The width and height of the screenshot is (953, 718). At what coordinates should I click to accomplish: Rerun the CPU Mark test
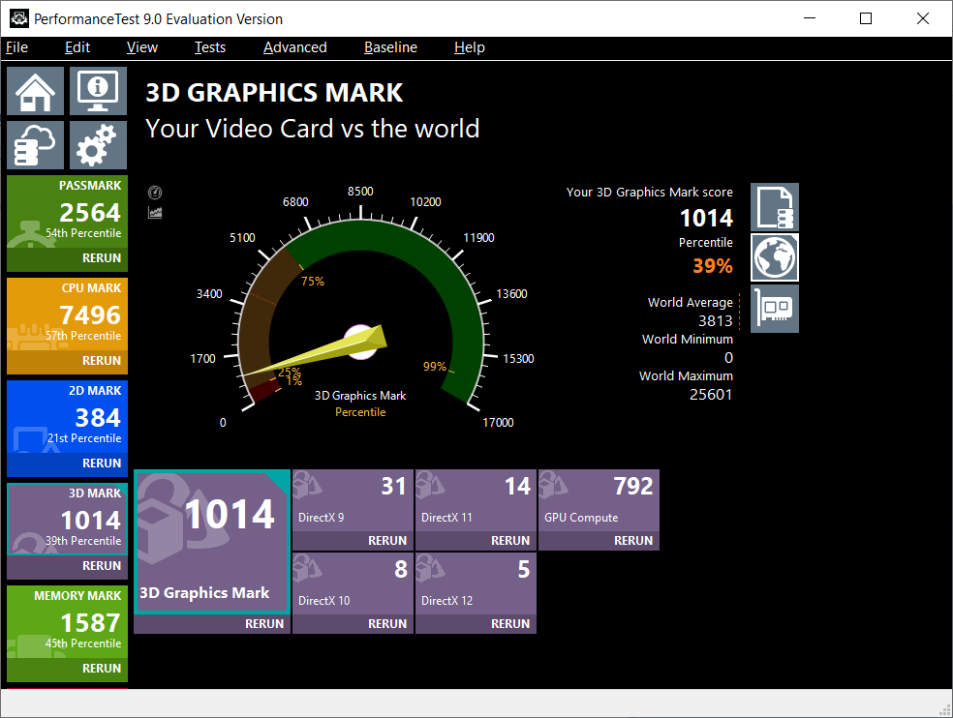coord(102,361)
